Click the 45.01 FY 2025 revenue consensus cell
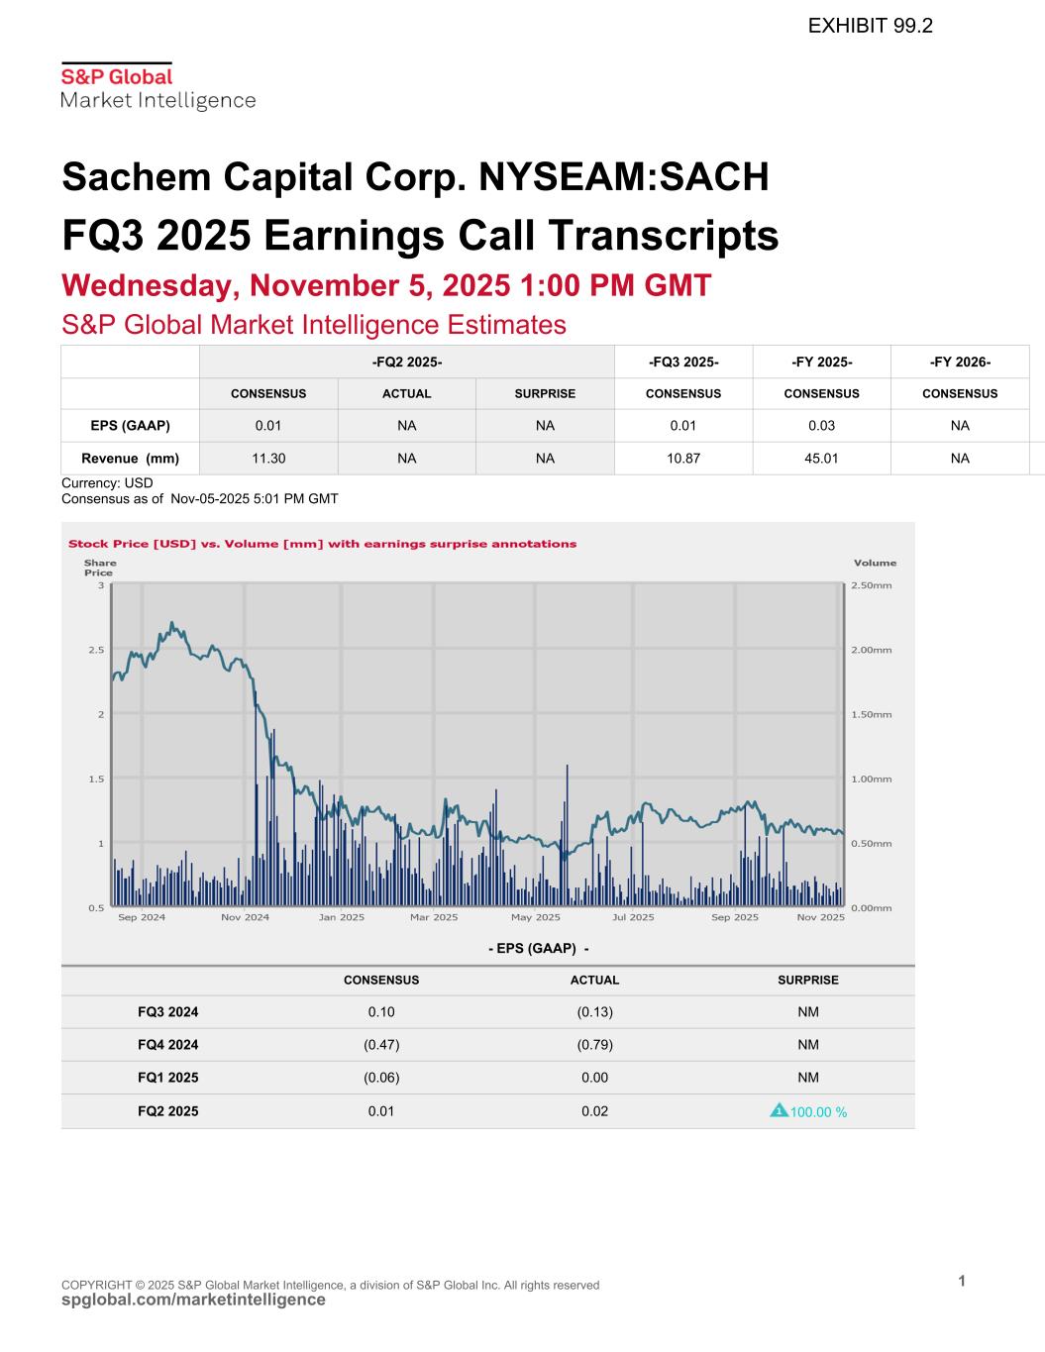Image resolution: width=1045 pixels, height=1352 pixels. (x=821, y=459)
